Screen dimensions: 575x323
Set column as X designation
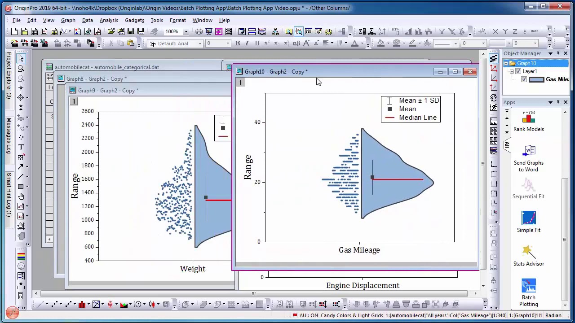495,31
